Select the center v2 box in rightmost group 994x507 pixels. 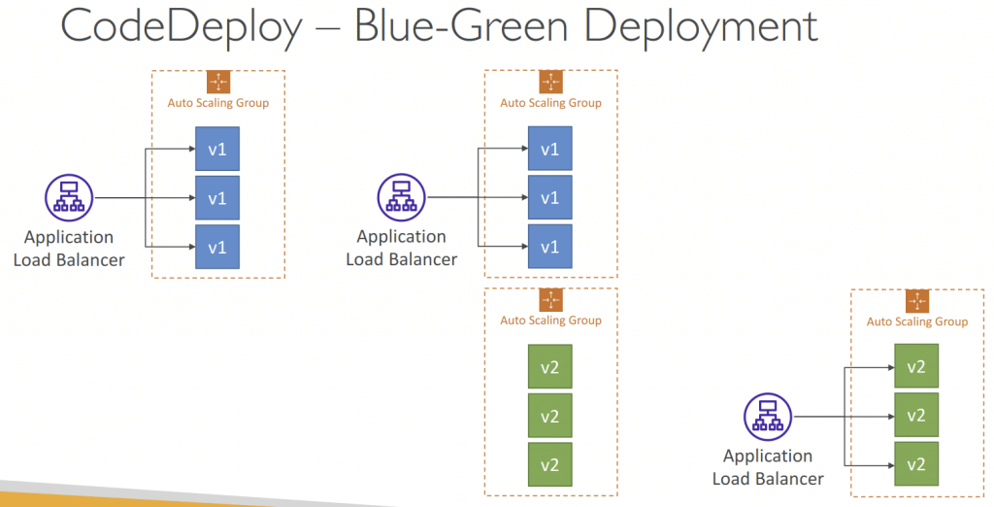pyautogui.click(x=916, y=415)
